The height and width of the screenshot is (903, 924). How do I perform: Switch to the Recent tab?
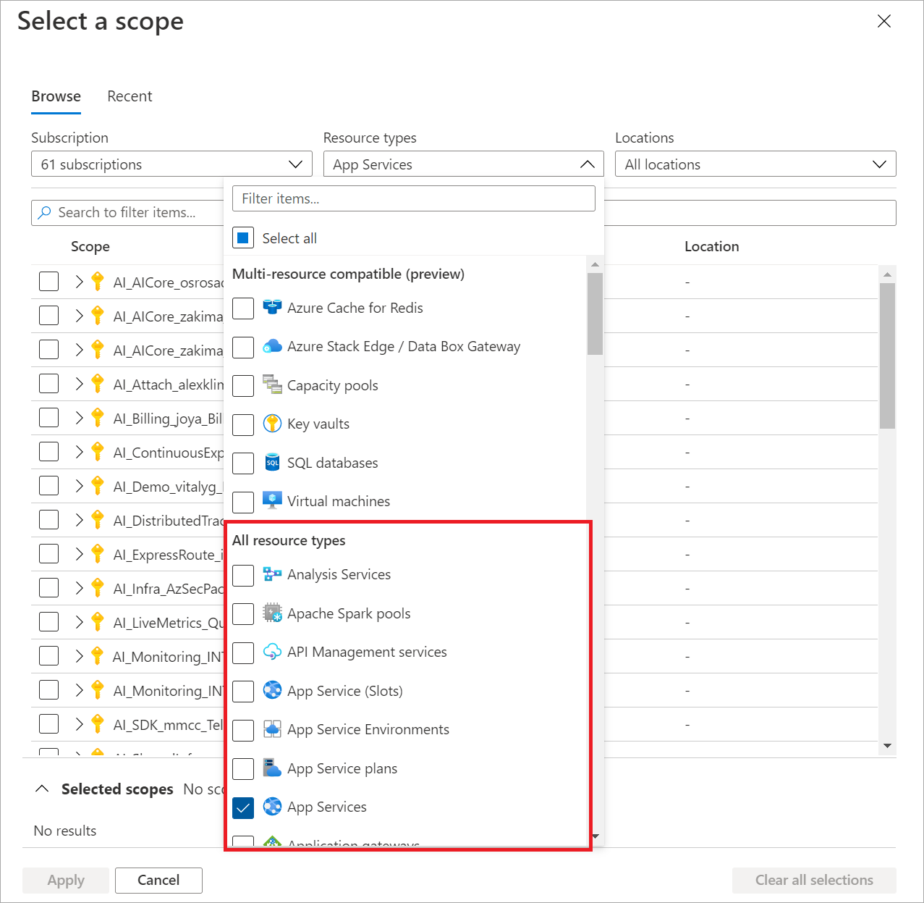coord(130,96)
